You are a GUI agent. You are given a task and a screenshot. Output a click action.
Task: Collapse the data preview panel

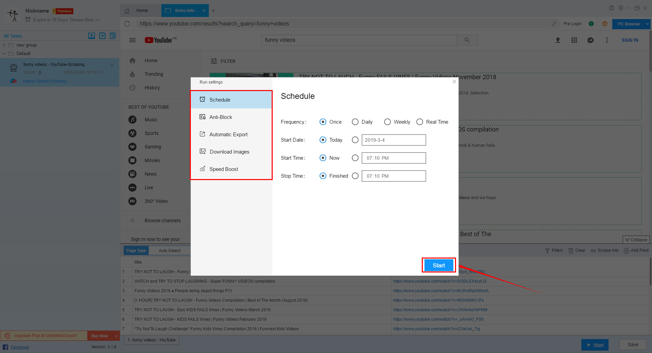[x=636, y=240]
